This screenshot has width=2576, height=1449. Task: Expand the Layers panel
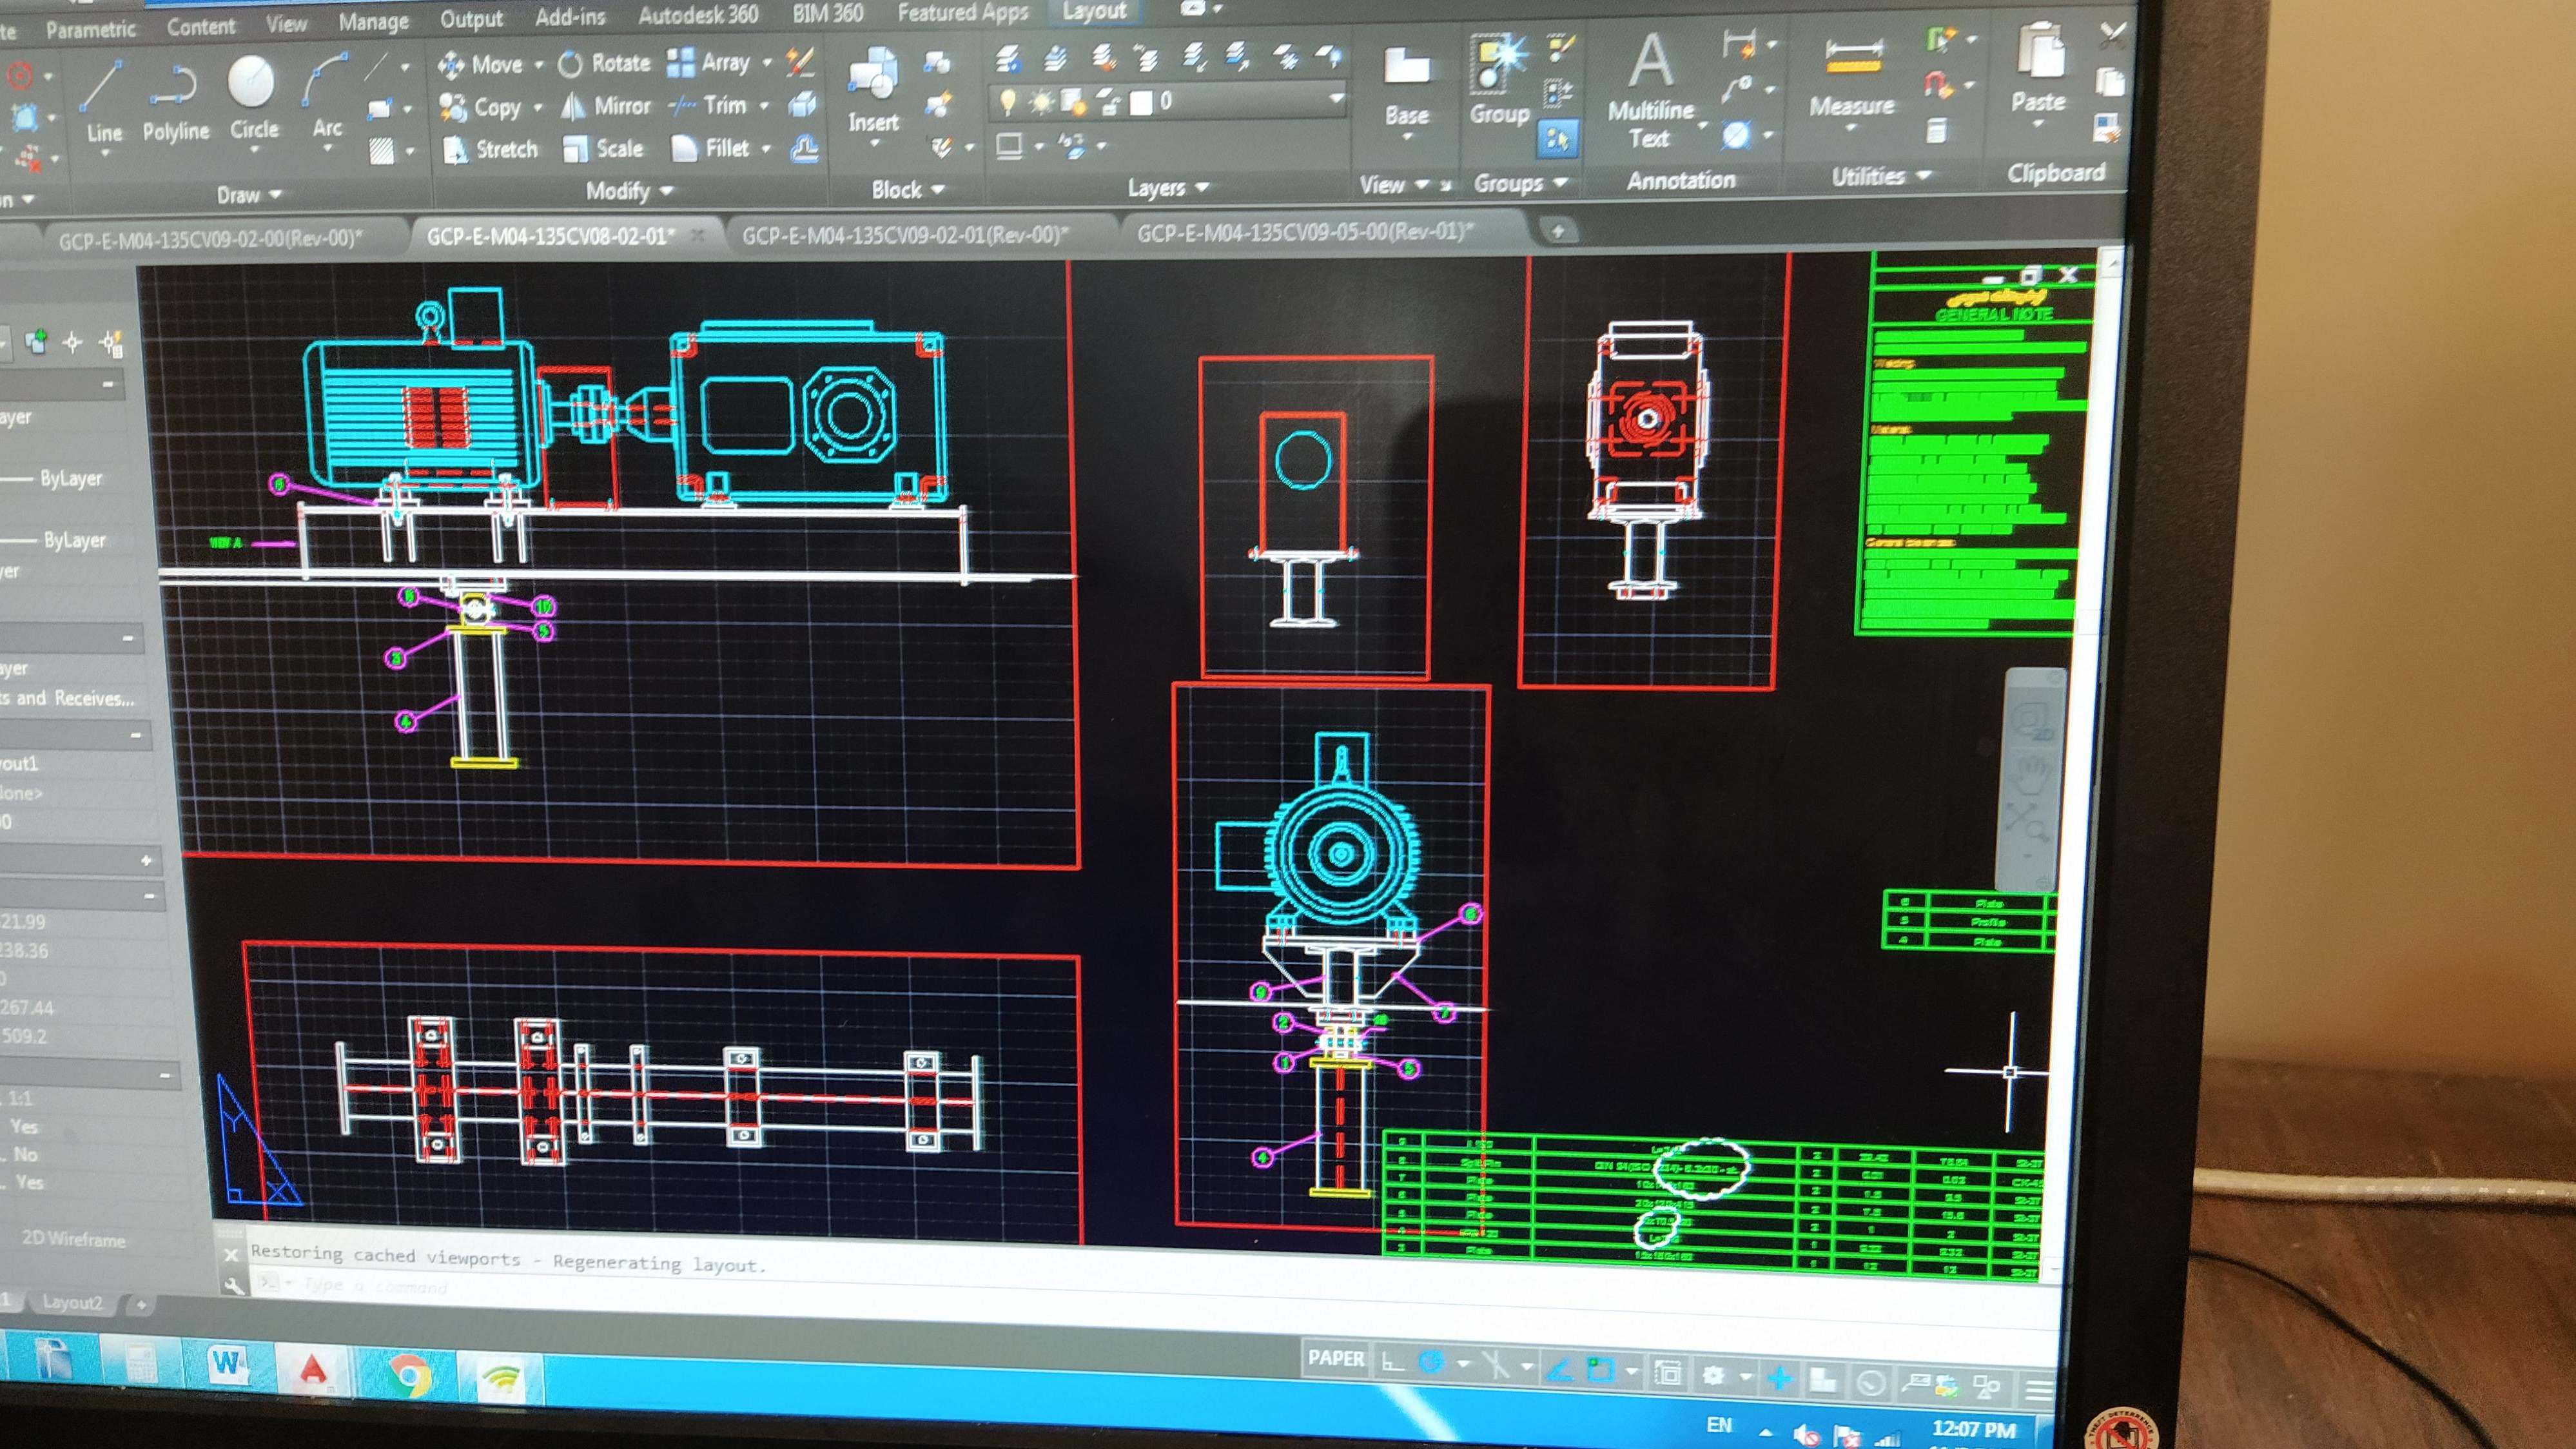(1168, 187)
